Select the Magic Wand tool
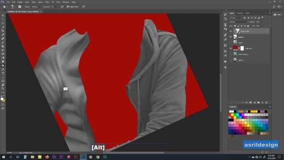 pyautogui.click(x=3, y=27)
